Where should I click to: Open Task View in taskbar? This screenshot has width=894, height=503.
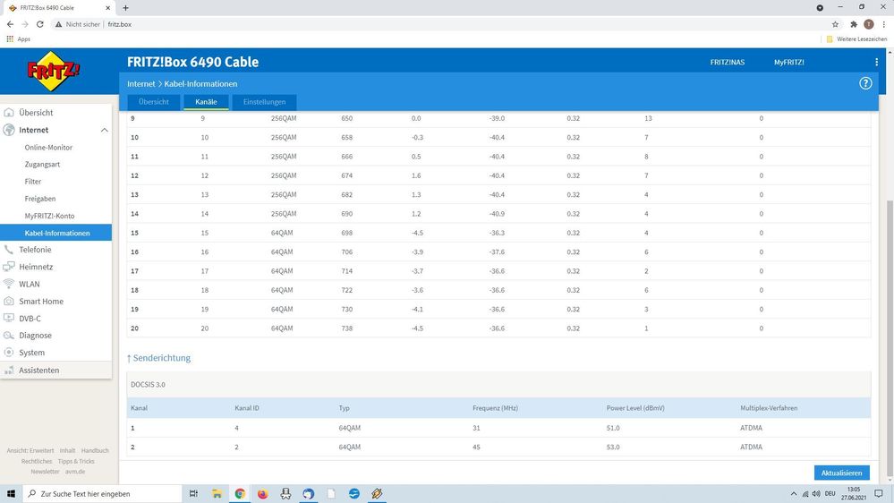193,494
